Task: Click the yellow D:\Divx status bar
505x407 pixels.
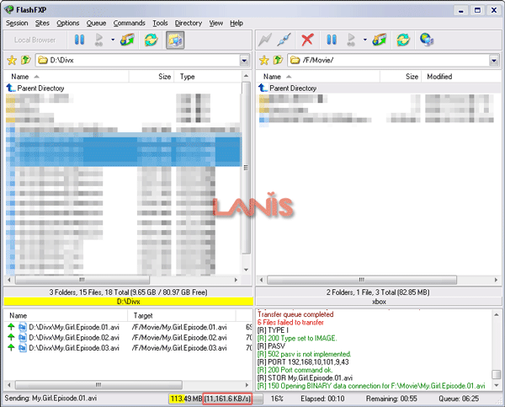Action: point(128,302)
